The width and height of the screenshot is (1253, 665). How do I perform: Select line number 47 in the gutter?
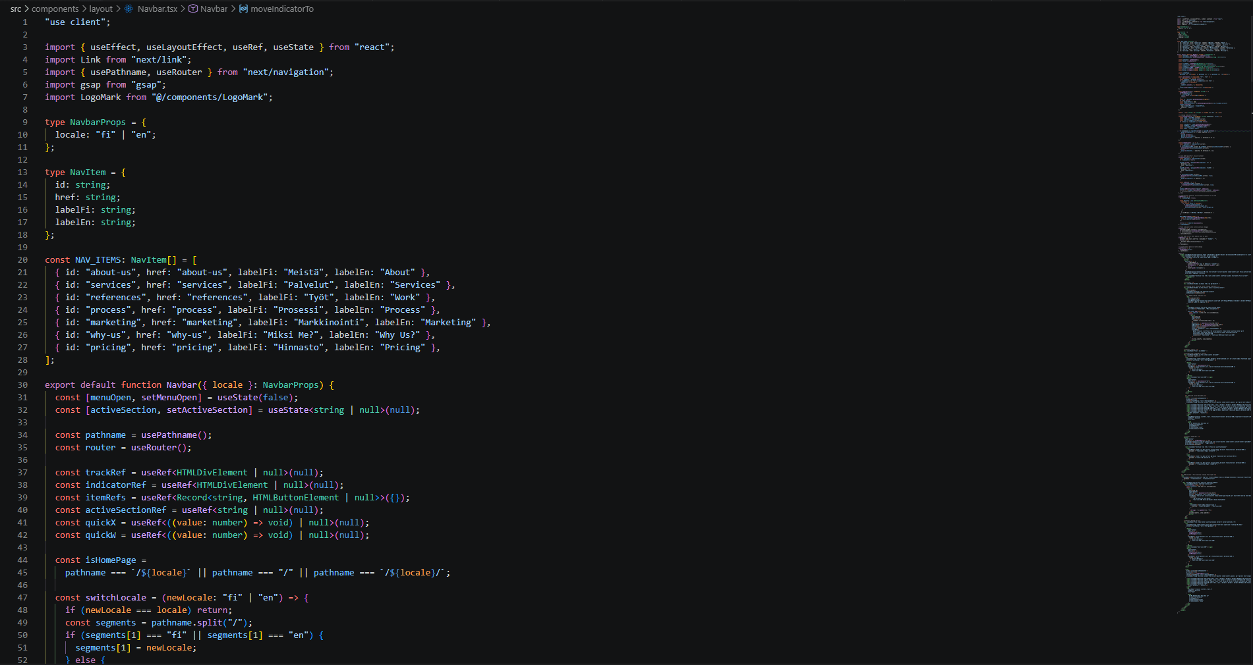(22, 598)
